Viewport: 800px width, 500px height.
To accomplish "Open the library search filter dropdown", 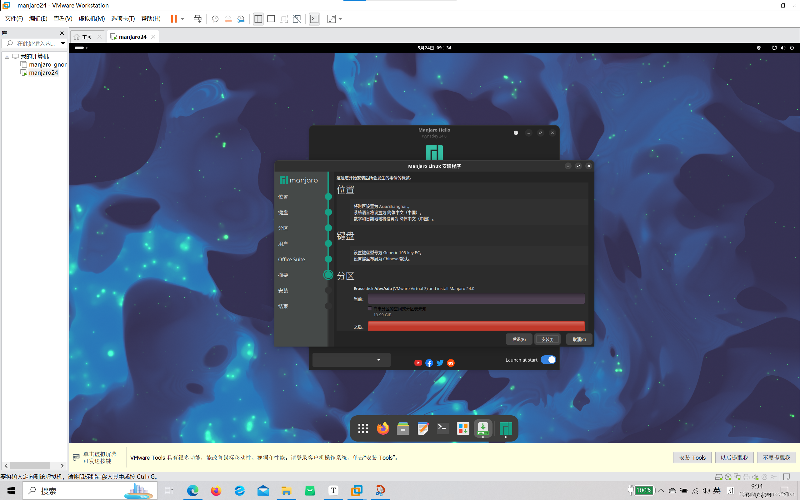I will tap(63, 43).
